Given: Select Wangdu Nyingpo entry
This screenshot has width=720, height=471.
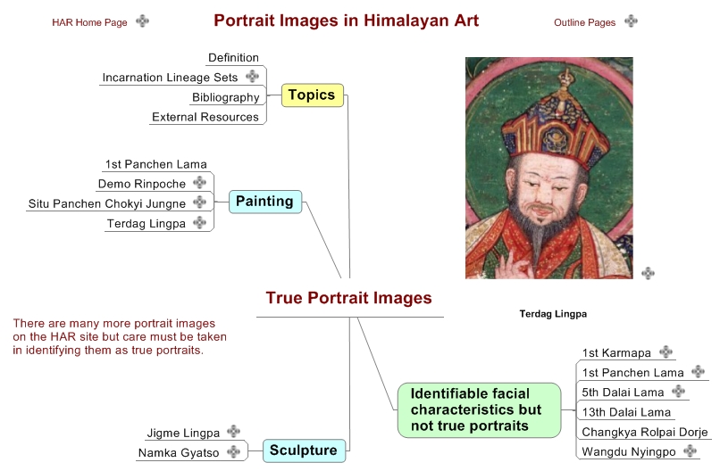Looking at the screenshot, I should 629,451.
